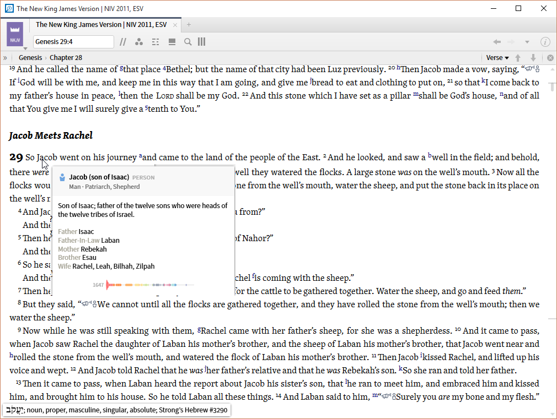Click the Strong's Hebrew #3290 tooltip
Screen dimensions: 557x419
tap(117, 410)
